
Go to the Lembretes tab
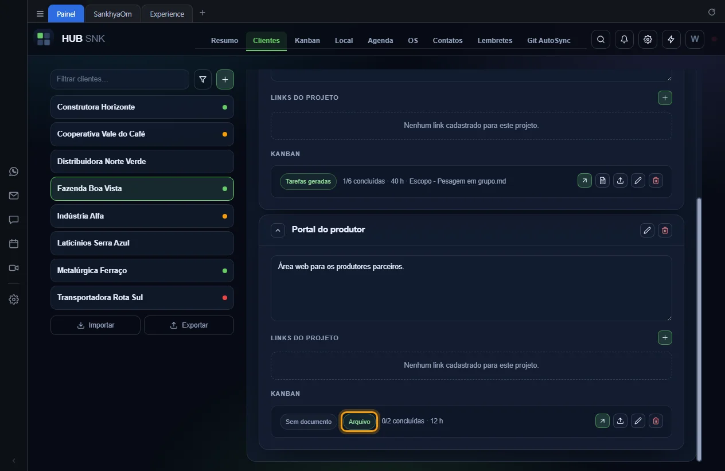click(x=495, y=41)
